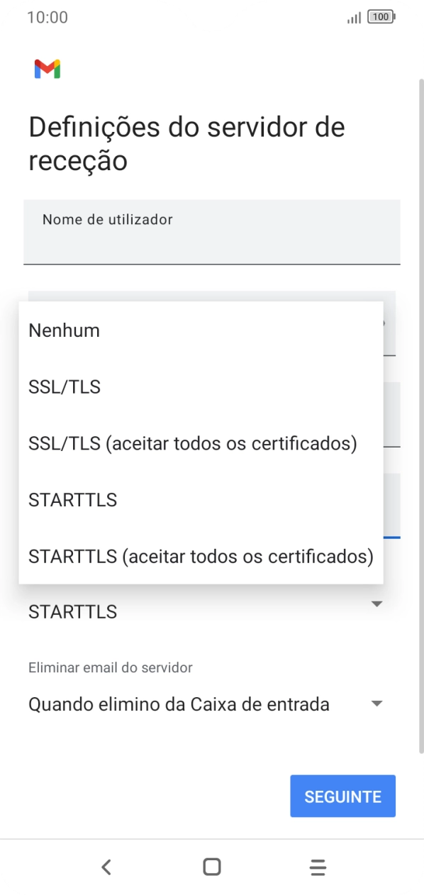Select SSL/TLS aceitar todos os certificados
This screenshot has height=895, width=424.
191,443
